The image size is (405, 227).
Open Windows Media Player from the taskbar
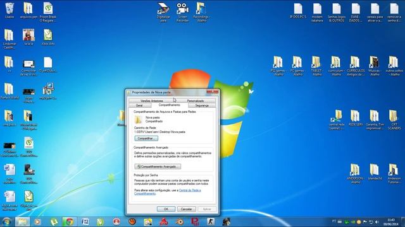38,221
